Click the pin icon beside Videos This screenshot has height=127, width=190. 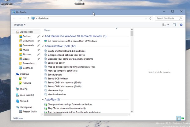[x=39, y=59]
